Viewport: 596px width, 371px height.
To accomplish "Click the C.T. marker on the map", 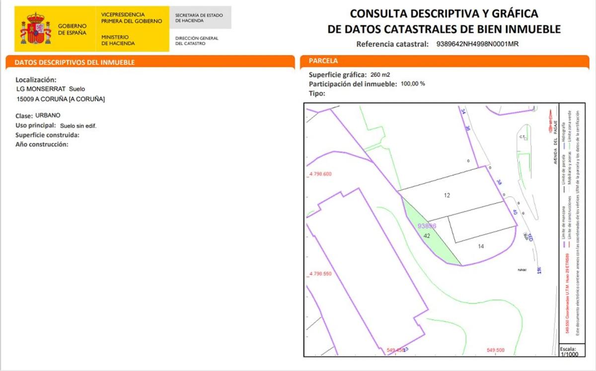I will 523,136.
